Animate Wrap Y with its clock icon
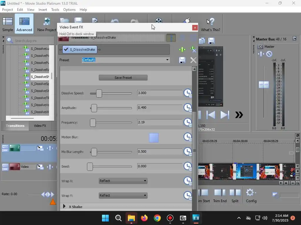301x225 pixels. click(x=188, y=195)
